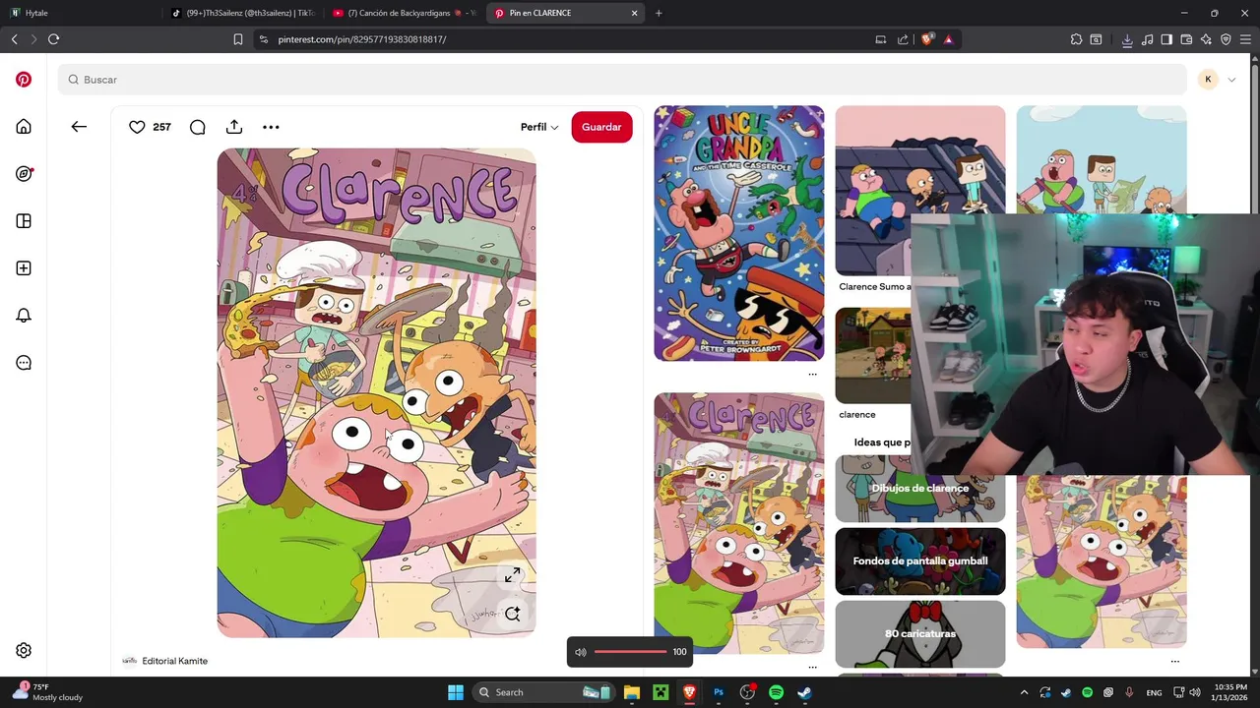Image resolution: width=1260 pixels, height=708 pixels.
Task: Open Photoshop from the taskbar
Action: [719, 692]
